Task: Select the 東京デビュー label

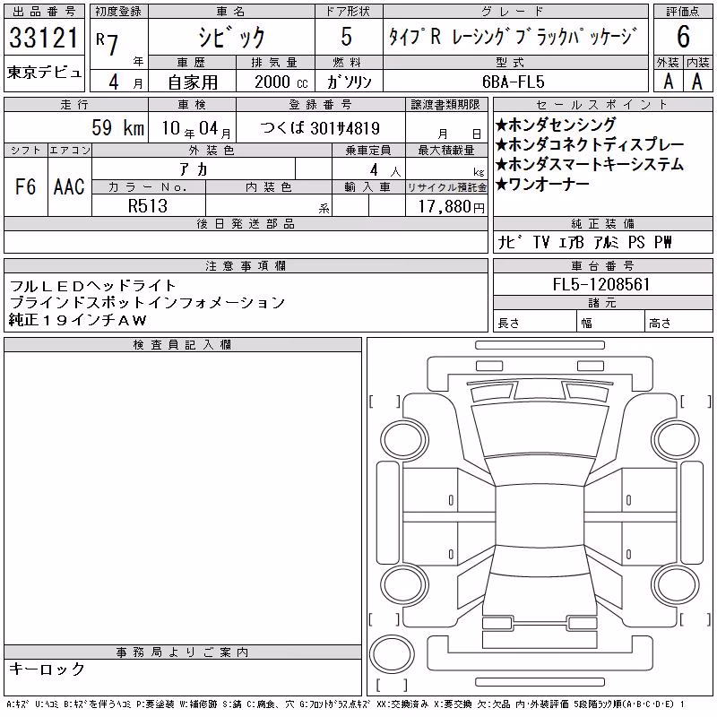Action: click(44, 73)
